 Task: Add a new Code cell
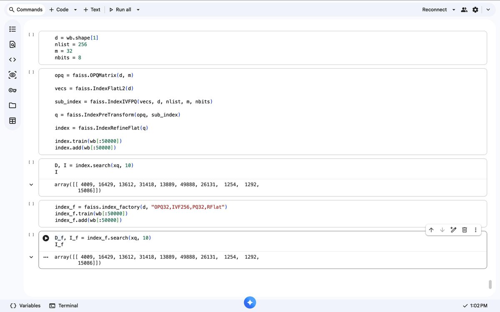(x=59, y=10)
